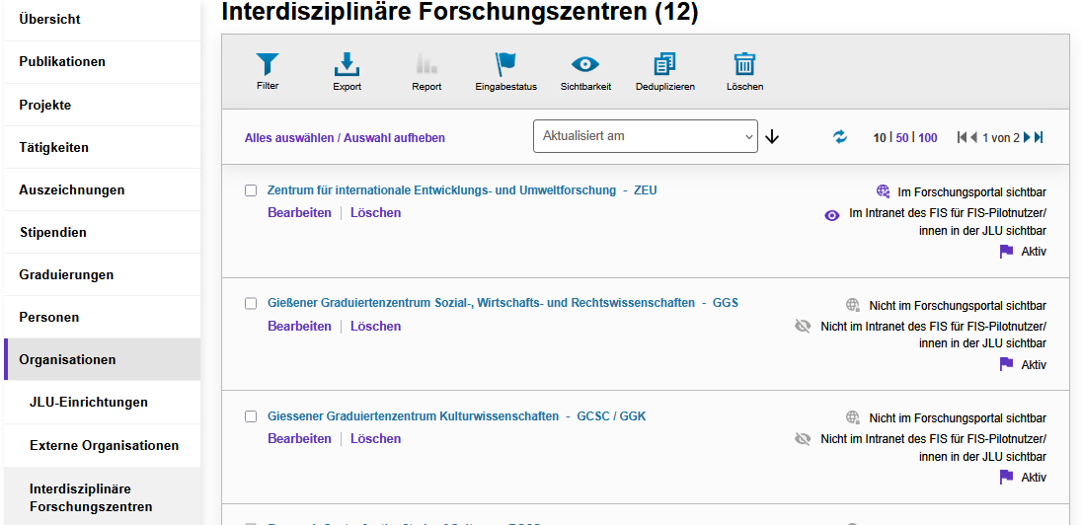The width and height of the screenshot is (1082, 525).
Task: Open the Sichtbarkeit eye tool
Action: [x=585, y=64]
